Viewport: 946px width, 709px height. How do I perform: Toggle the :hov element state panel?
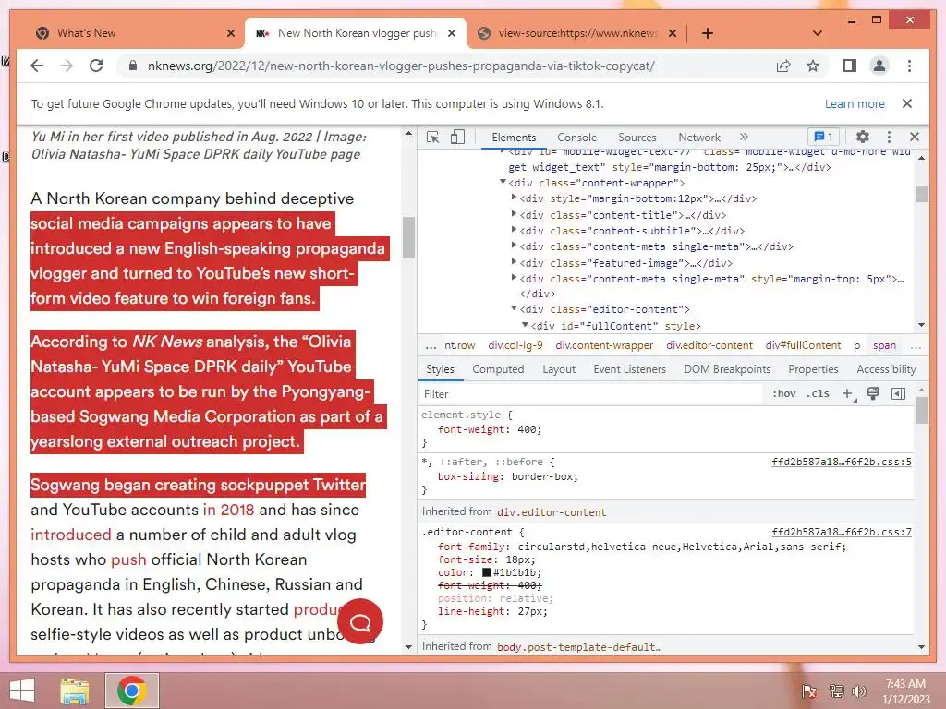point(783,394)
